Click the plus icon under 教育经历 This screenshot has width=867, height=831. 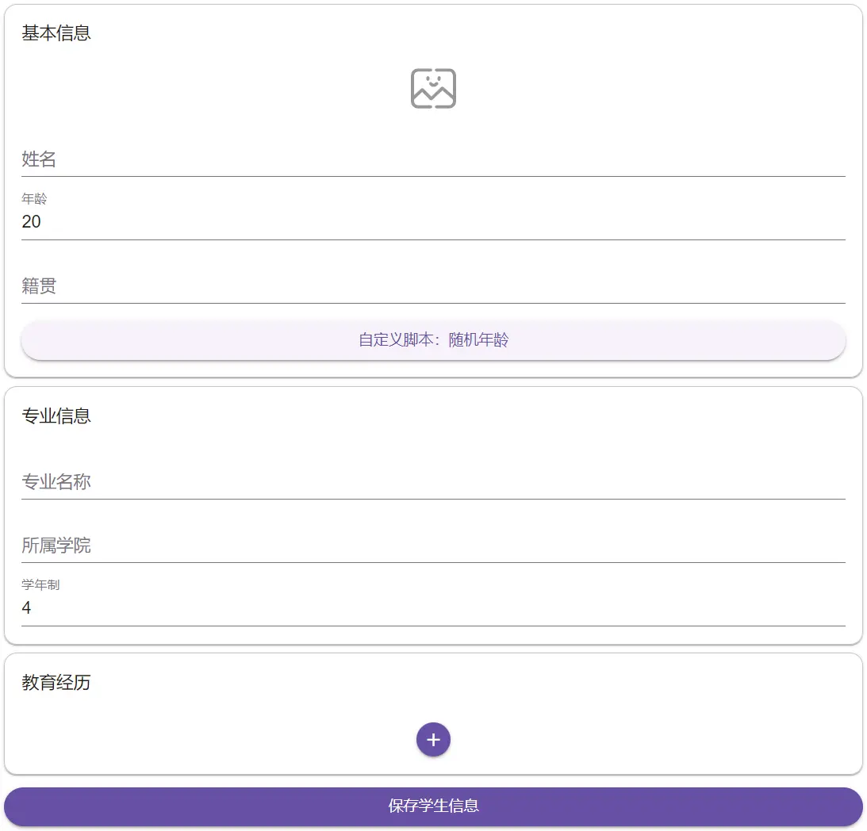pos(433,740)
